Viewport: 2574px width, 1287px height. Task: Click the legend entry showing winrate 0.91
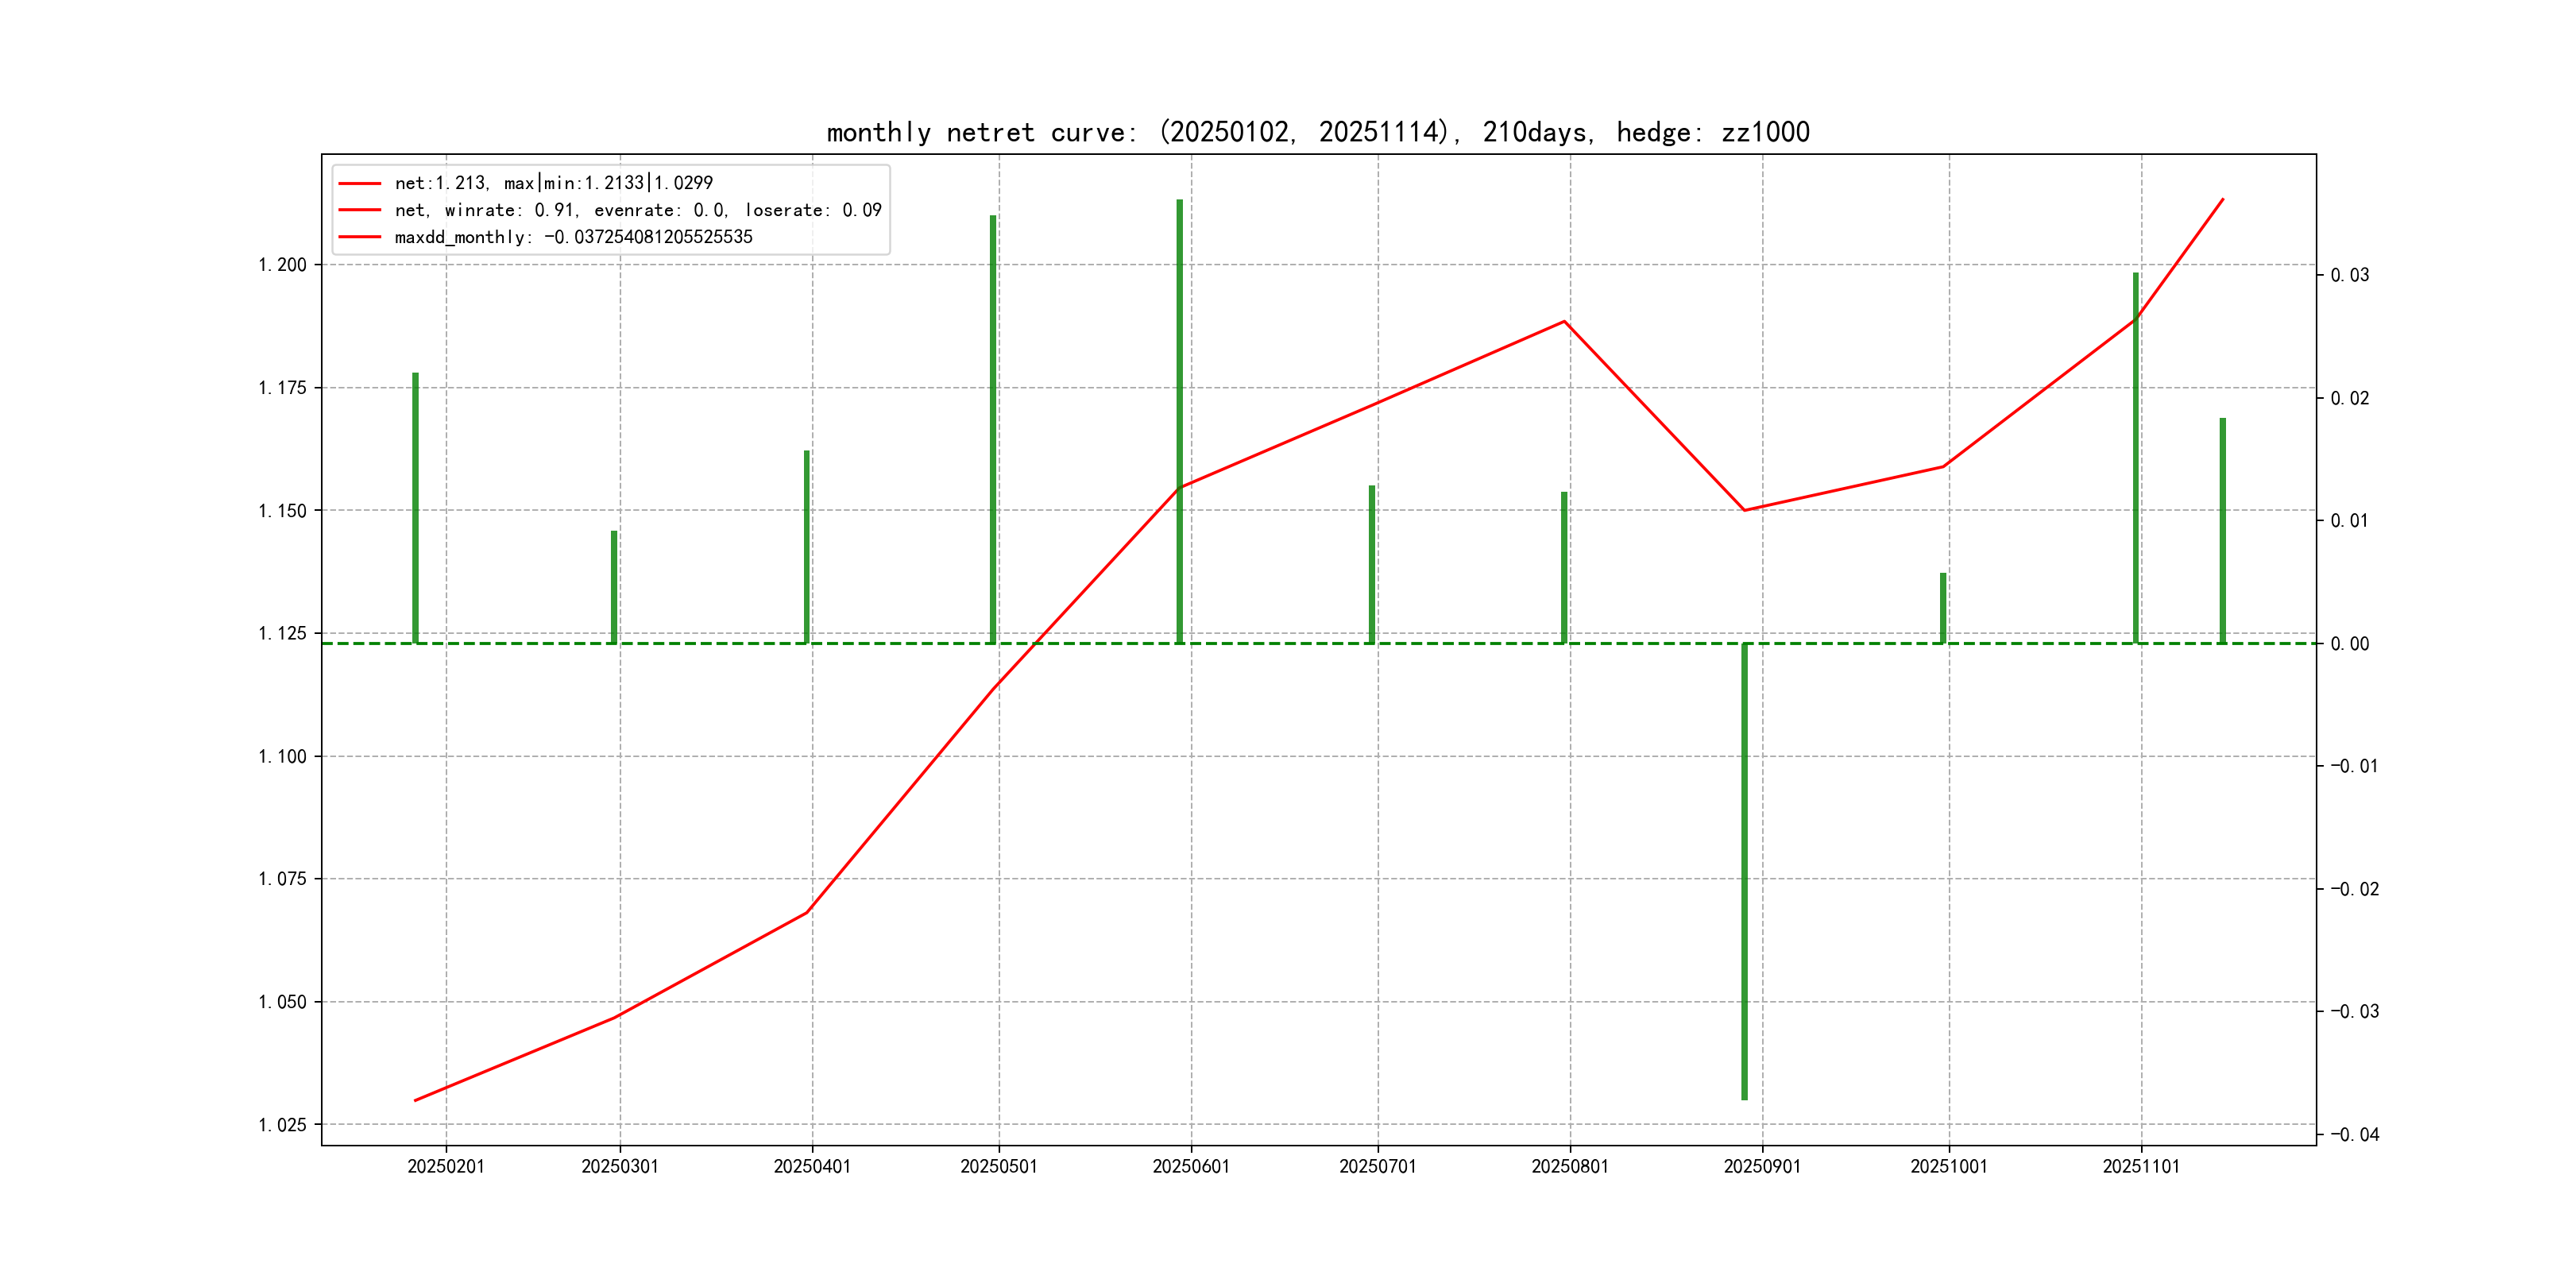[637, 210]
